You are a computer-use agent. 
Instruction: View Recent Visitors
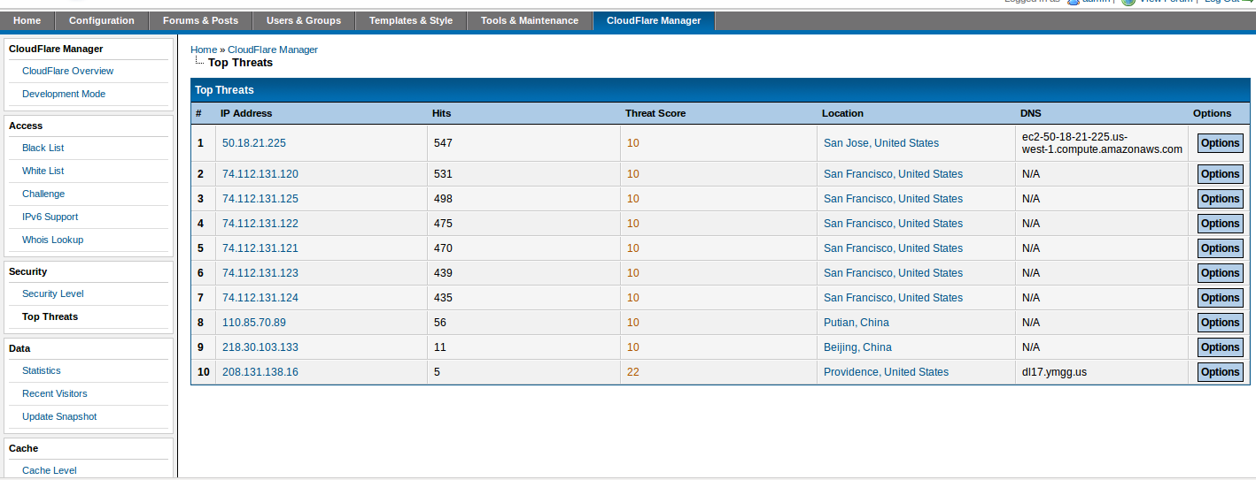tap(55, 393)
